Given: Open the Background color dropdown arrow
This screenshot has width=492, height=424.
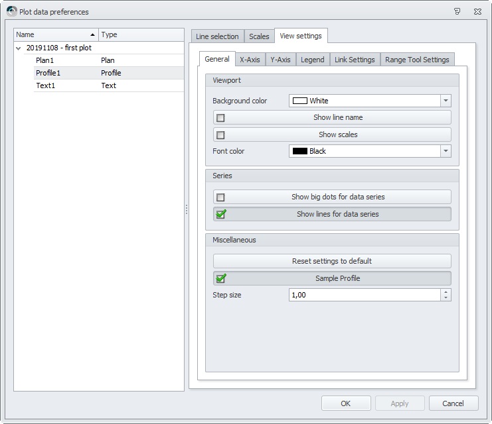Looking at the screenshot, I should point(446,101).
